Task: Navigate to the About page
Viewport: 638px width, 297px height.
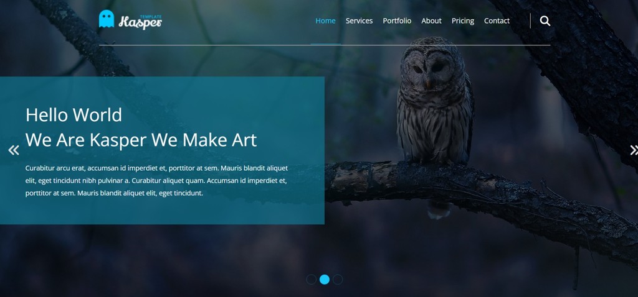Action: click(x=431, y=21)
